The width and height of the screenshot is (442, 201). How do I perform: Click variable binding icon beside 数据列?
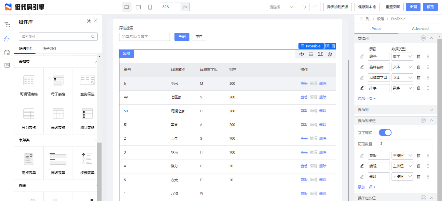[423, 38]
